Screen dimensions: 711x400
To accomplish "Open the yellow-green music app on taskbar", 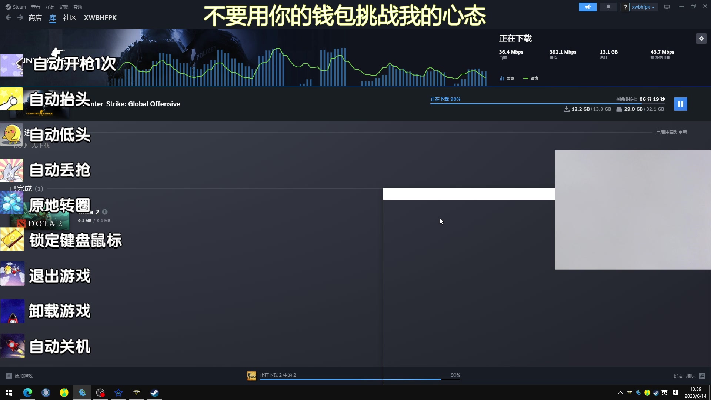I will 64,393.
